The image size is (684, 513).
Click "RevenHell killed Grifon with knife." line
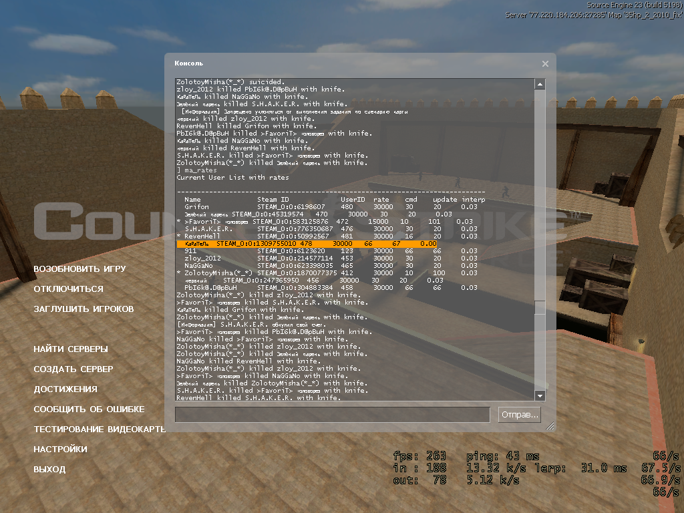pos(246,126)
